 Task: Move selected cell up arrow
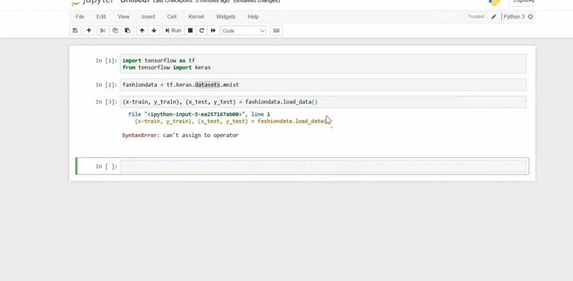142,31
